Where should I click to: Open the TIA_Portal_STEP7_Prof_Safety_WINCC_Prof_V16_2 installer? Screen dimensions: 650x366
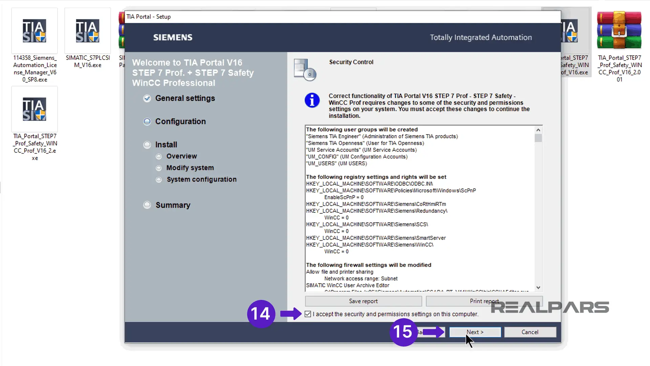[x=34, y=109]
